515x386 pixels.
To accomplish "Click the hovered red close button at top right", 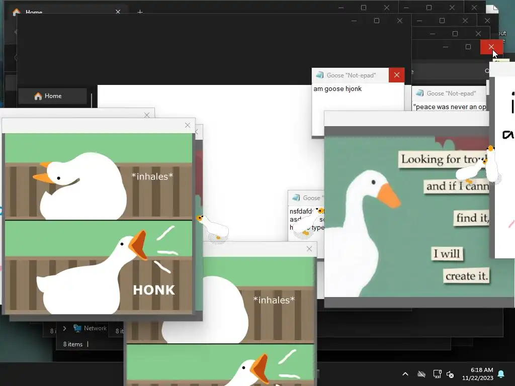I will click(x=491, y=47).
